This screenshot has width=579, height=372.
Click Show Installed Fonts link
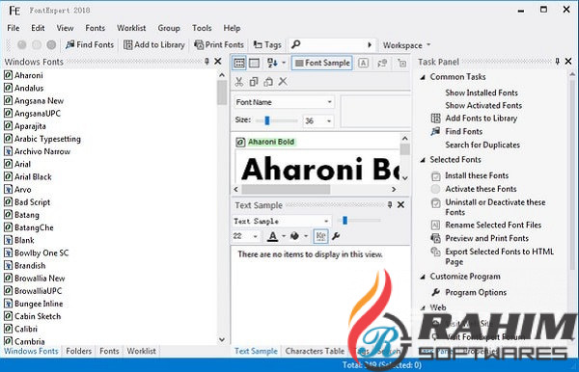tap(482, 93)
